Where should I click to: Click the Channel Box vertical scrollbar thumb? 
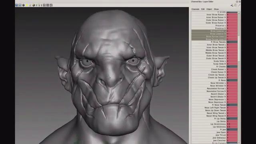(x=239, y=48)
